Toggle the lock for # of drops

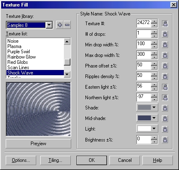[165, 34]
